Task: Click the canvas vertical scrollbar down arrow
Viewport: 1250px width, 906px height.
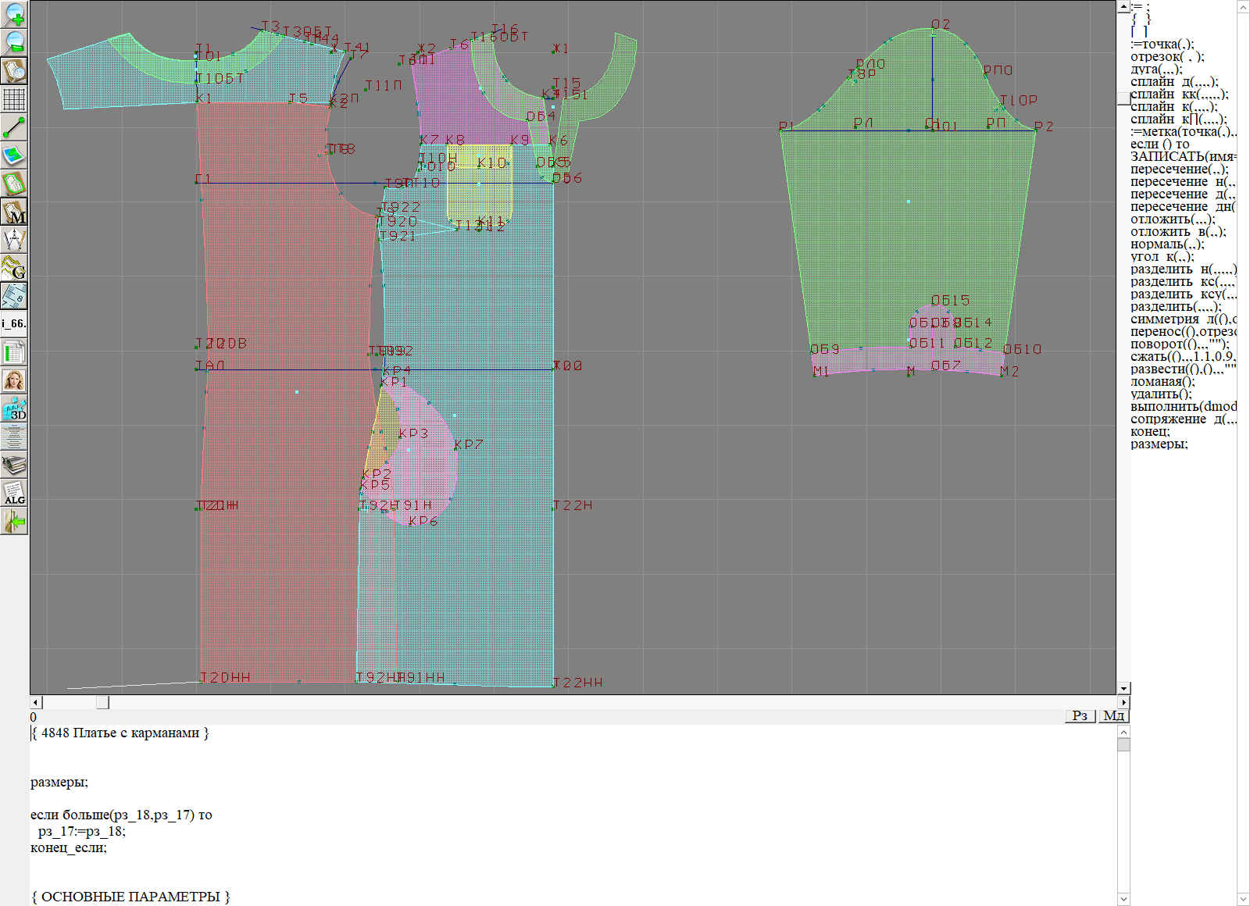Action: click(1123, 688)
